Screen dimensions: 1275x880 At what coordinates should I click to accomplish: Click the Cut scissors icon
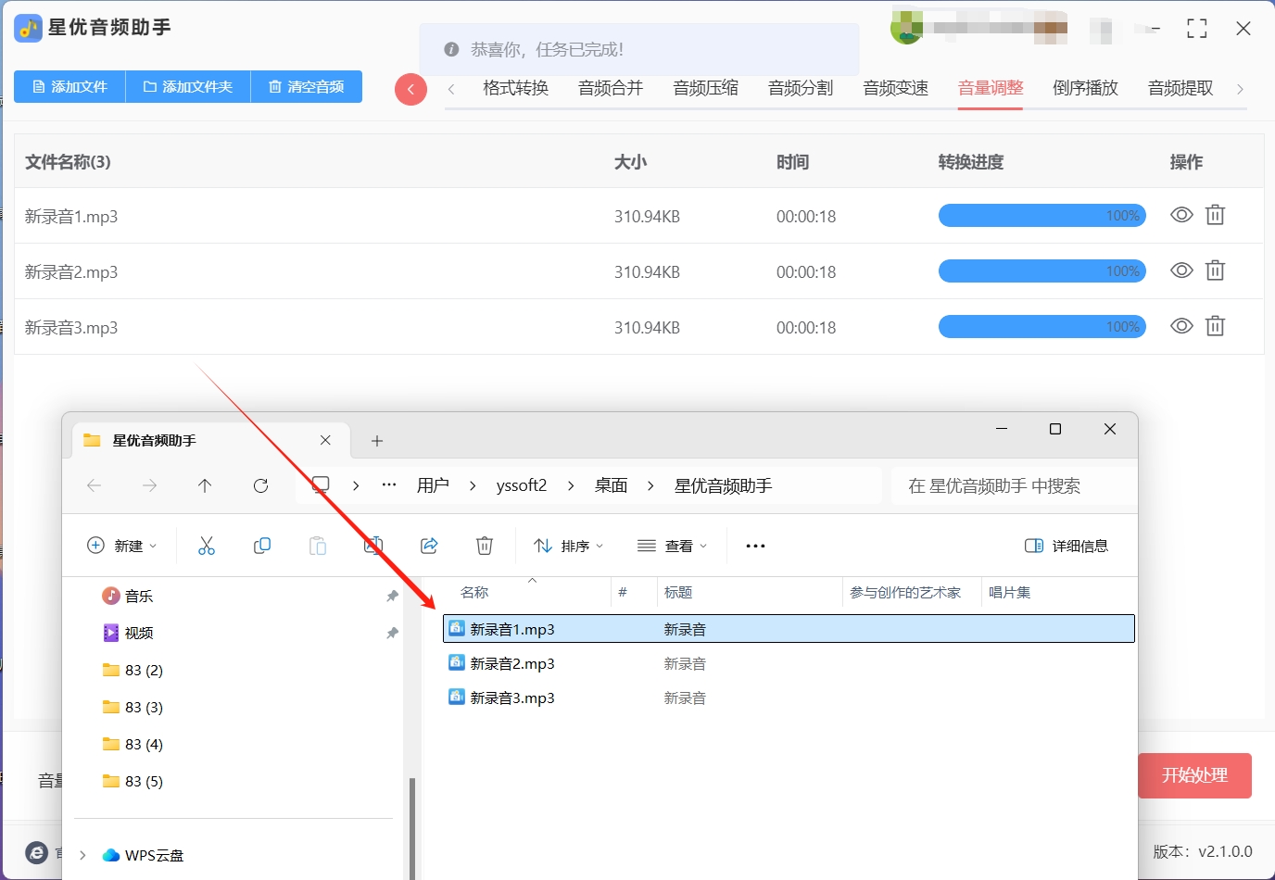207,546
